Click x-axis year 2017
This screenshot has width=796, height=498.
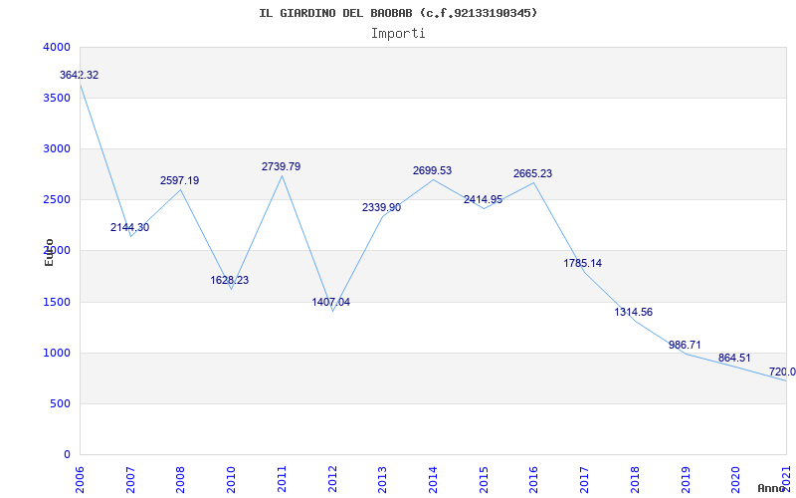tap(584, 480)
